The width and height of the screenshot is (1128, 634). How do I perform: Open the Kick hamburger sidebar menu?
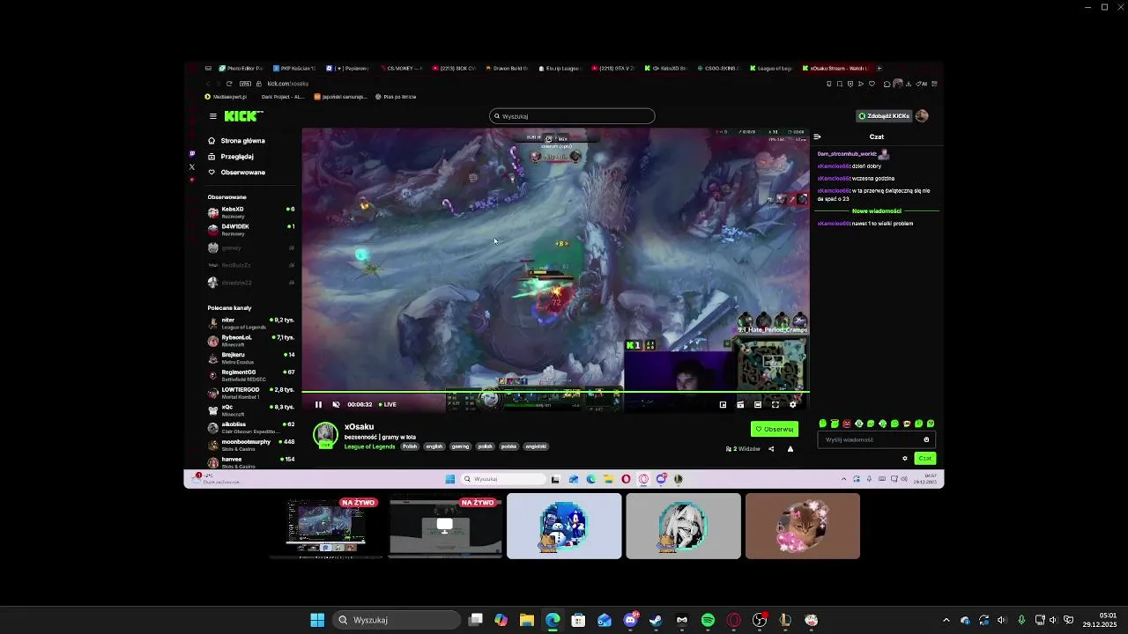pos(212,116)
